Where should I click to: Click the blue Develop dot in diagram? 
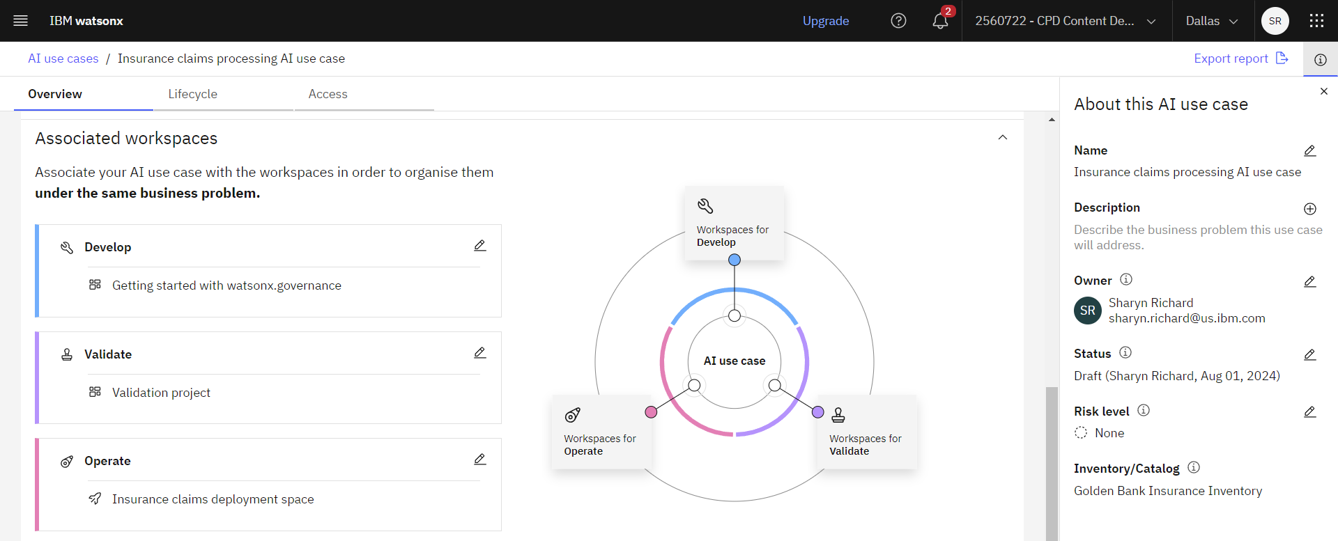(x=735, y=260)
